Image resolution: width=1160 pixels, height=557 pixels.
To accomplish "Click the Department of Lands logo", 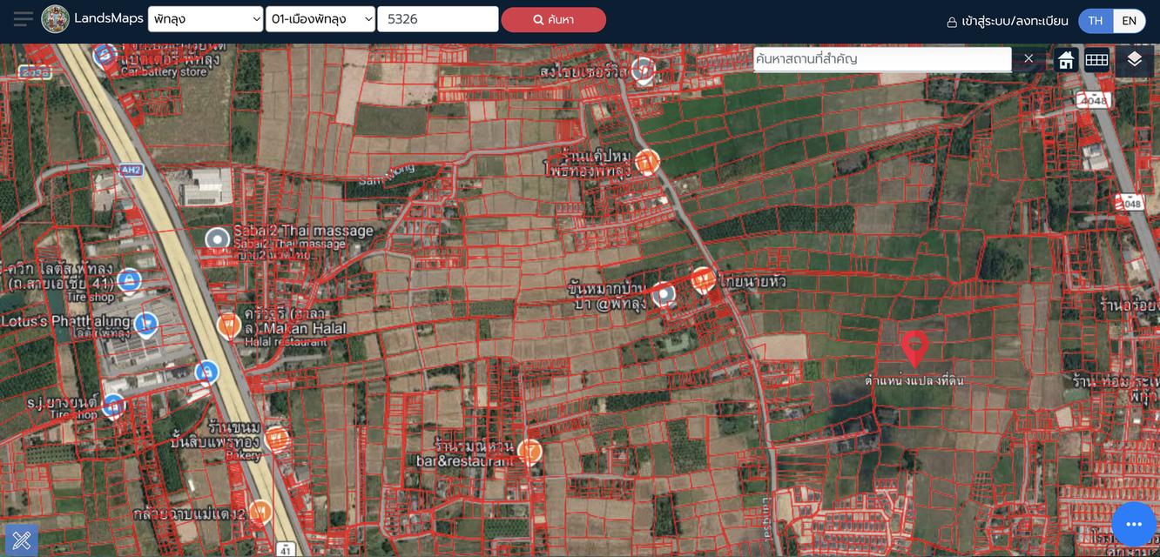I will (x=55, y=19).
